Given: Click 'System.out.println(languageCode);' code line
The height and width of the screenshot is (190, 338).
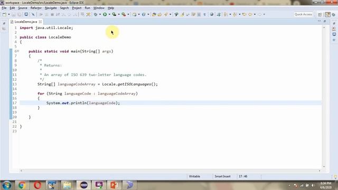Looking at the screenshot, I should pos(83,103).
